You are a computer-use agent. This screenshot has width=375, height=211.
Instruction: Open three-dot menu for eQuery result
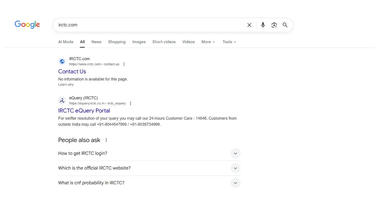[131, 103]
